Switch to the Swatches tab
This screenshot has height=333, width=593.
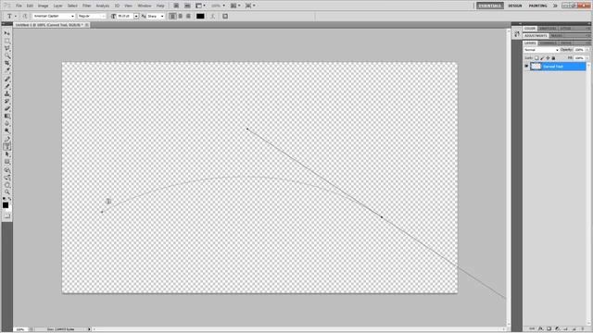[x=548, y=29]
